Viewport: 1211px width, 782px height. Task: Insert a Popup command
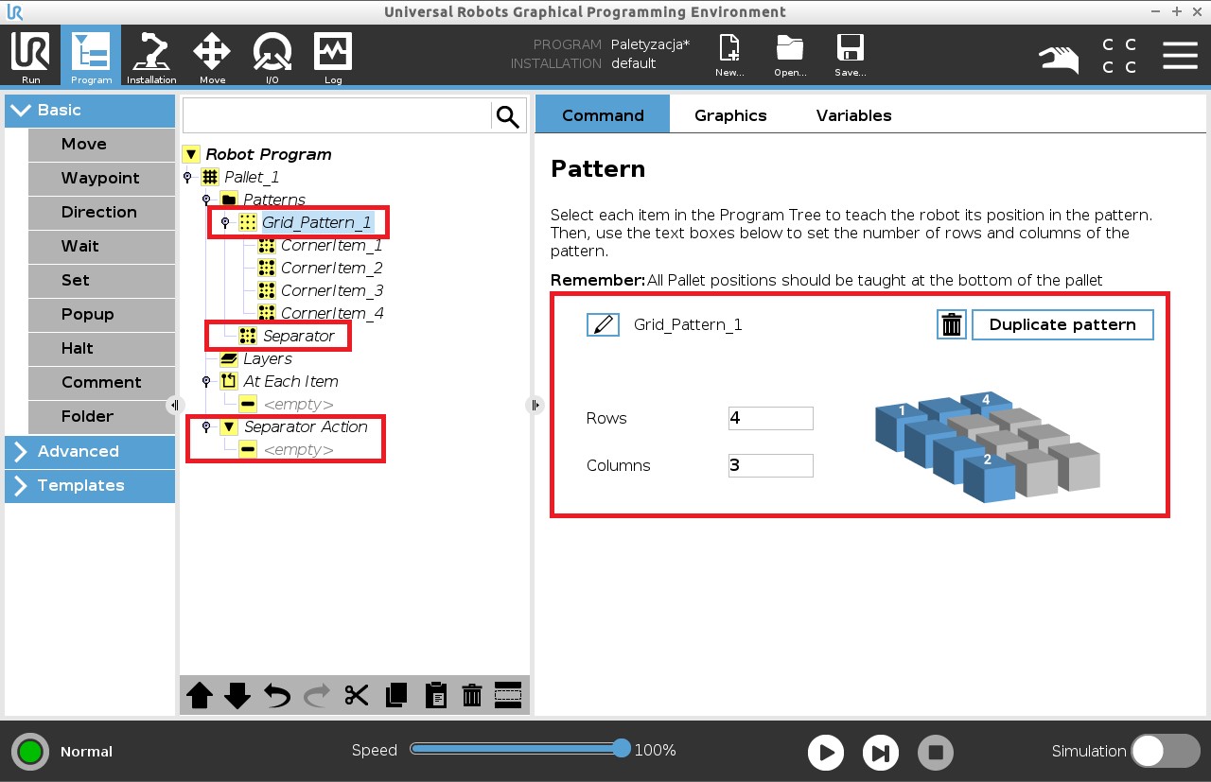click(101, 315)
